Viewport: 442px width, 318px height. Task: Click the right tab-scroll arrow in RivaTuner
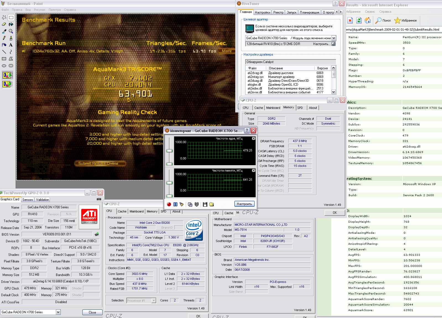[x=341, y=12]
